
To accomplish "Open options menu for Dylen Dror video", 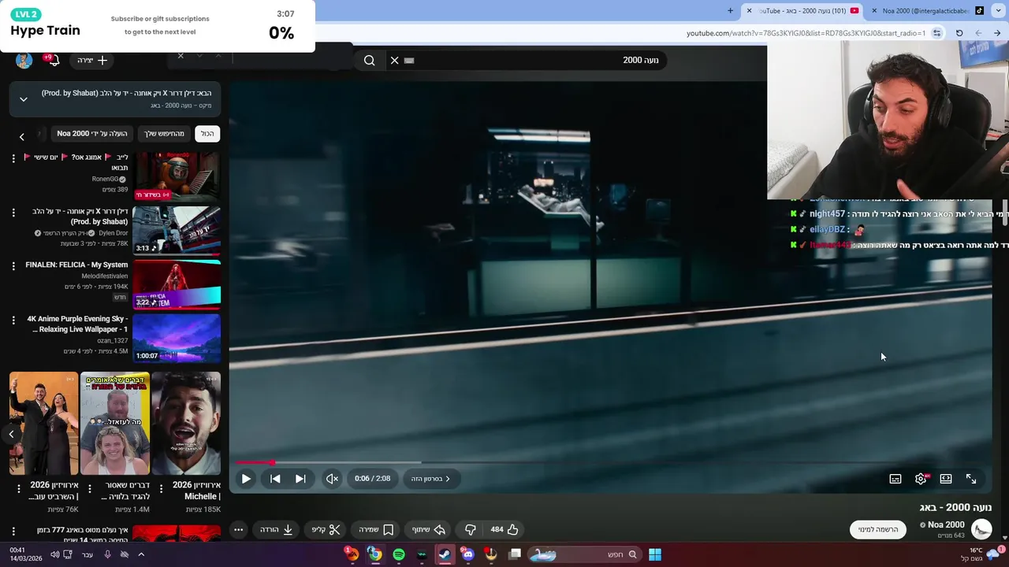I will click(x=13, y=213).
